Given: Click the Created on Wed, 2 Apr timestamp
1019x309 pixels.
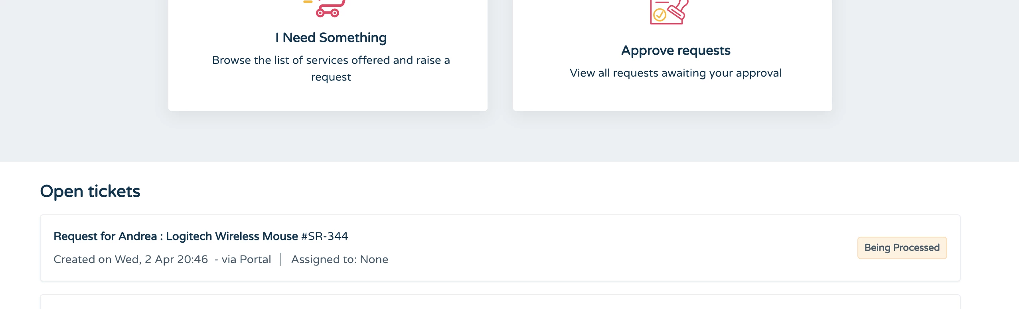Looking at the screenshot, I should click(x=130, y=259).
